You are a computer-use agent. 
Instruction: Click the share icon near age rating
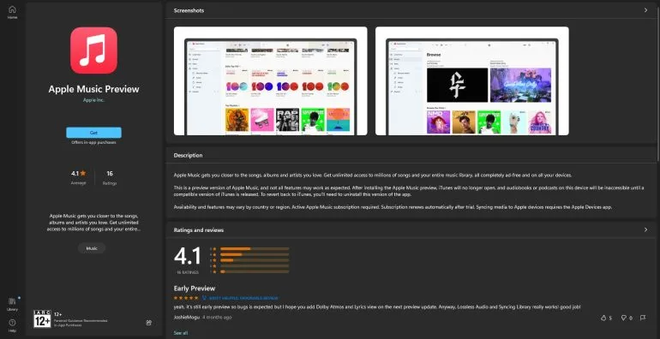[148, 323]
